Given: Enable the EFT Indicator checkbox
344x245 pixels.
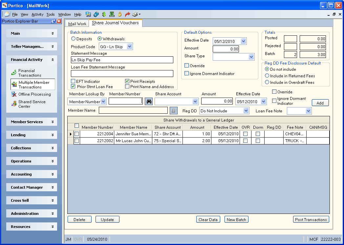Looking at the screenshot, I should pos(73,82).
